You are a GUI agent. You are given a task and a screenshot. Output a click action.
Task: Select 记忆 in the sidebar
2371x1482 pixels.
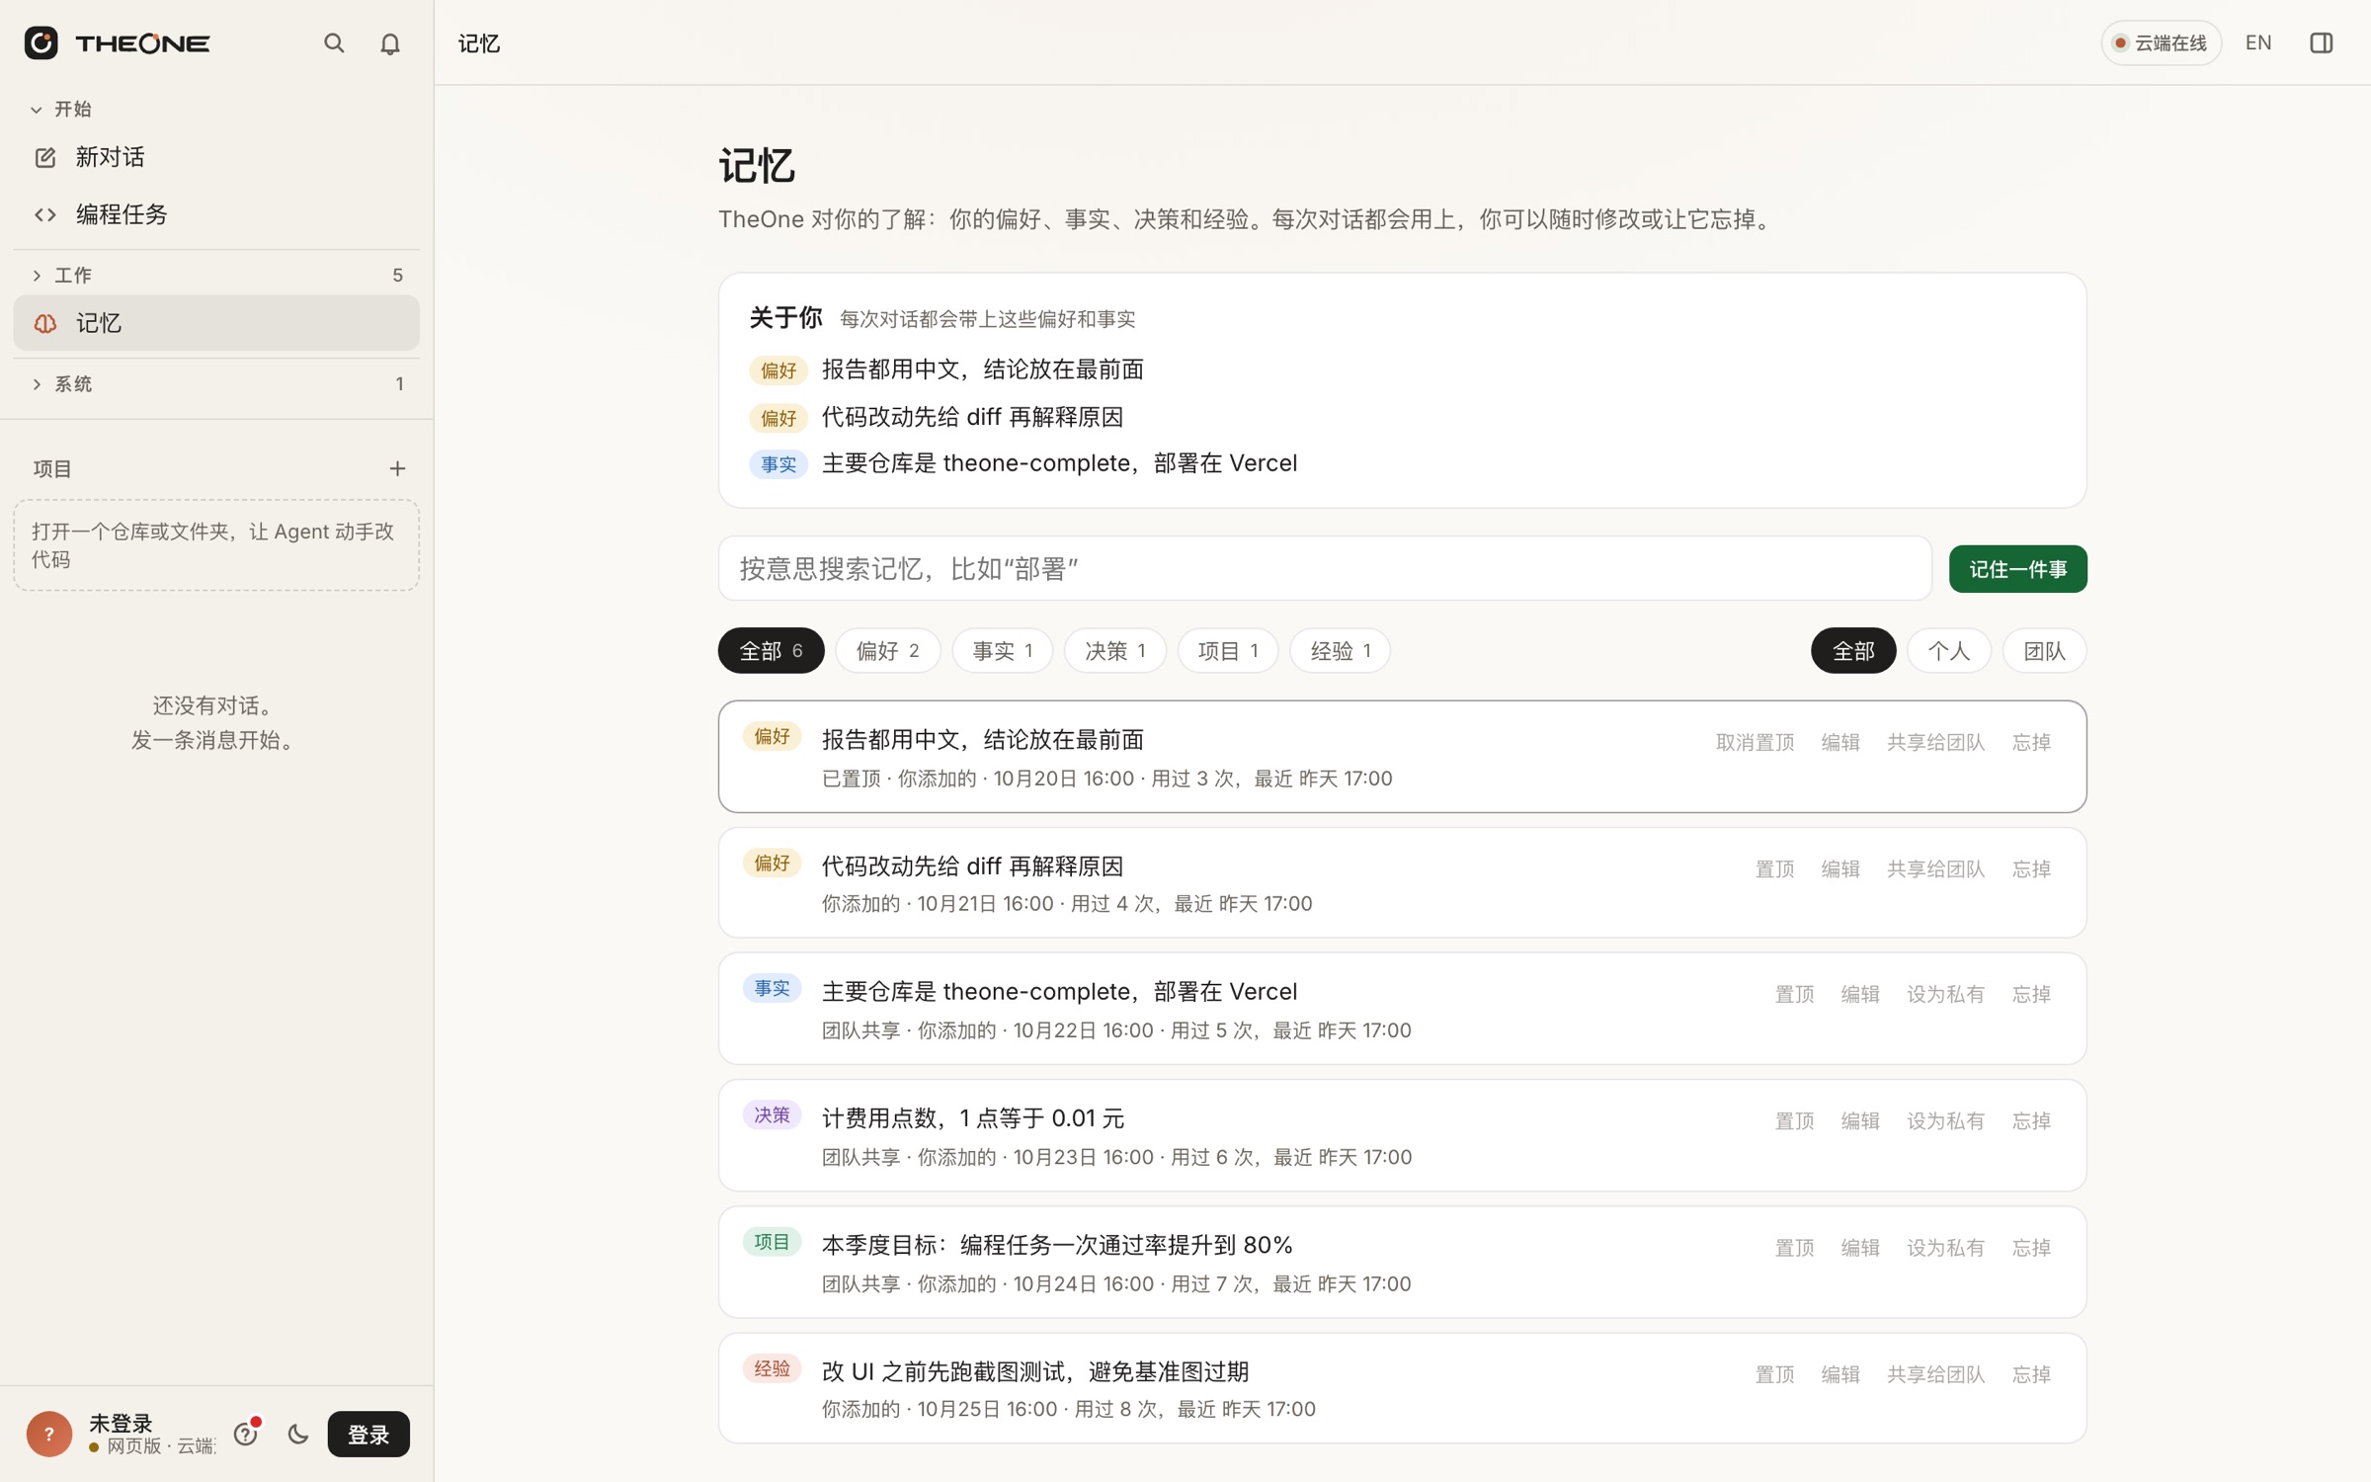tap(216, 323)
